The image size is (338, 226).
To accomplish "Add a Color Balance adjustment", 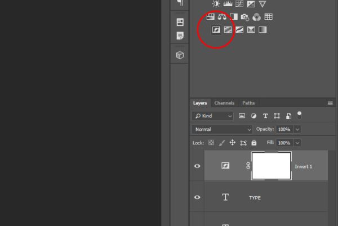I will (x=222, y=17).
